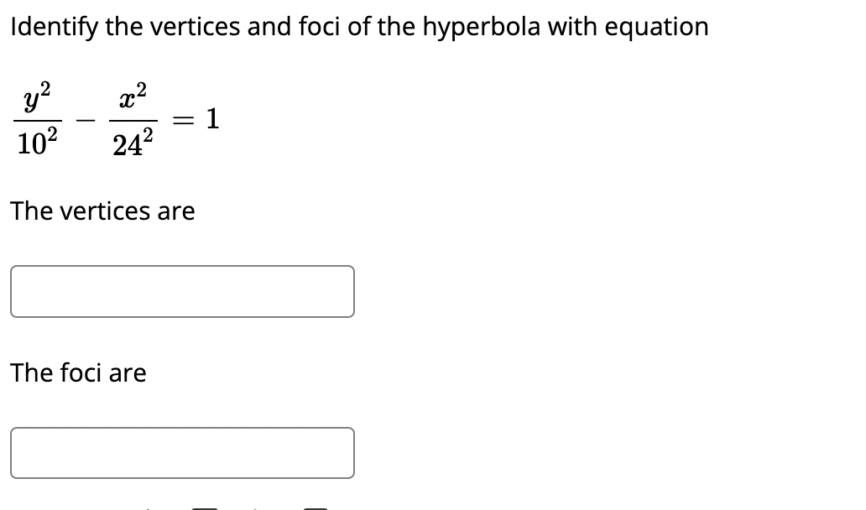The width and height of the screenshot is (866, 510).
Task: Click inside the foci answer box
Action: click(181, 453)
